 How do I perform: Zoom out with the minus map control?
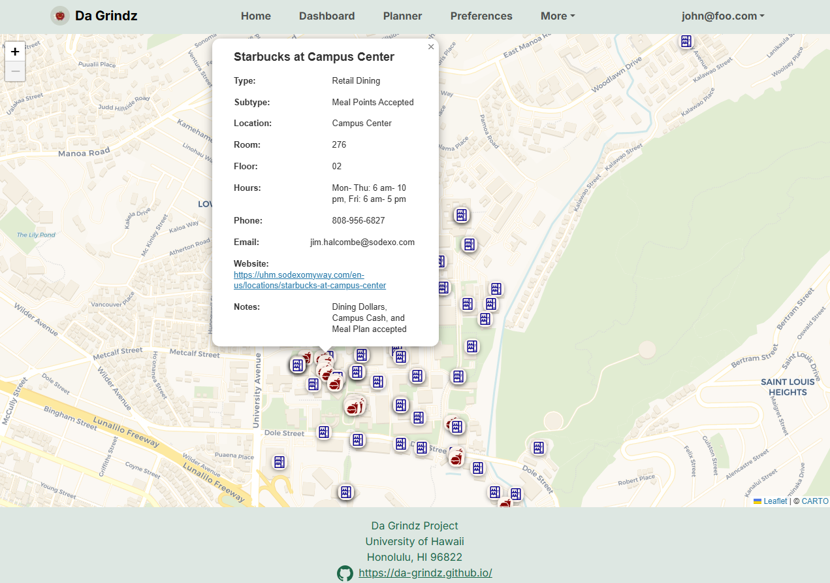pyautogui.click(x=14, y=71)
